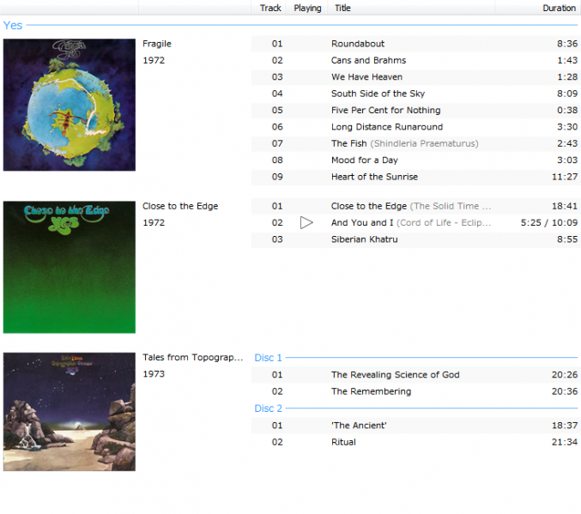This screenshot has height=514, width=581.
Task: Select the Long Distance Runaround track
Action: (386, 127)
